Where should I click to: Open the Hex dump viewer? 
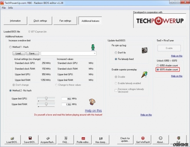click(100, 140)
